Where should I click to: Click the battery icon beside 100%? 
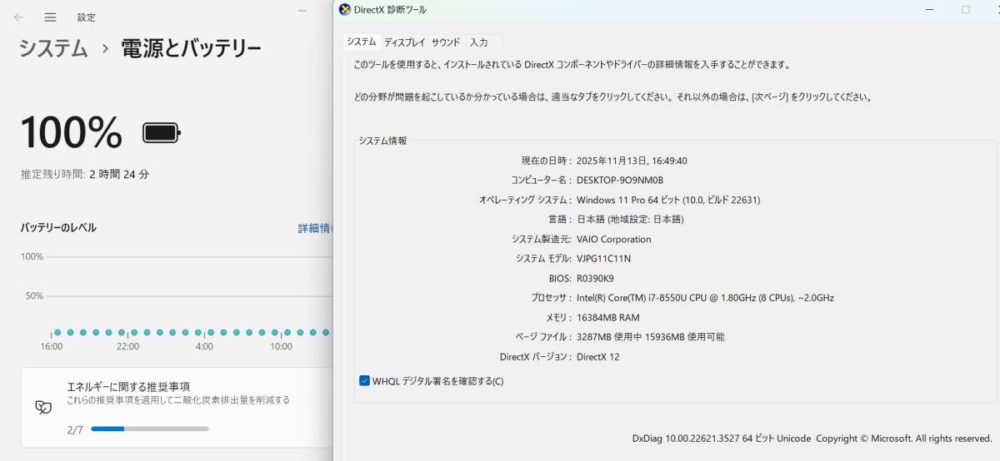tap(162, 132)
